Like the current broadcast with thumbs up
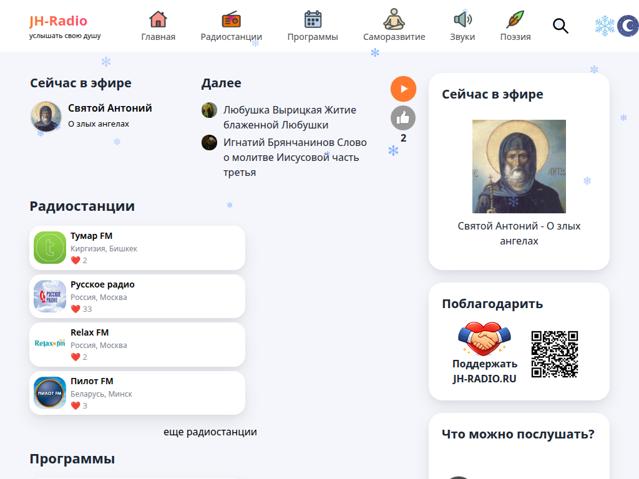 point(403,117)
